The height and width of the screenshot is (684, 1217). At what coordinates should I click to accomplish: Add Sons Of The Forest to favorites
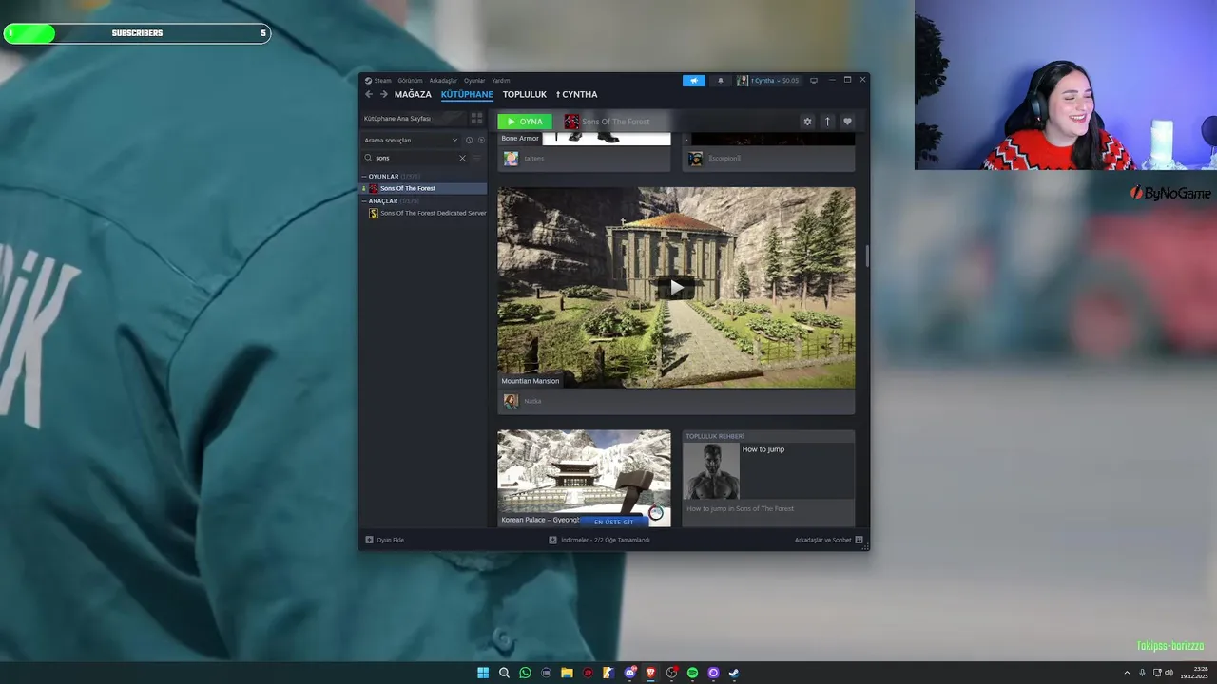pyautogui.click(x=847, y=122)
